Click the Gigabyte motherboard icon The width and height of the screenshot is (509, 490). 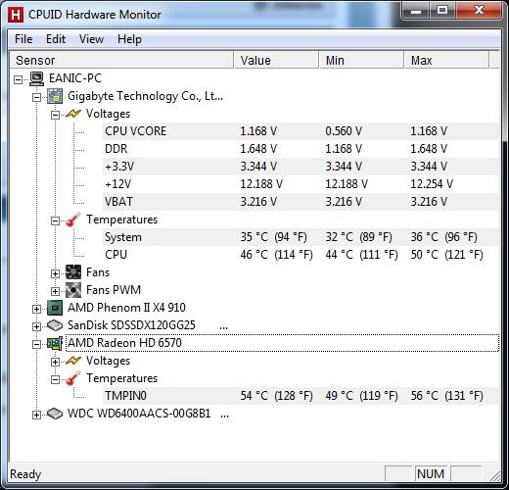coord(55,96)
